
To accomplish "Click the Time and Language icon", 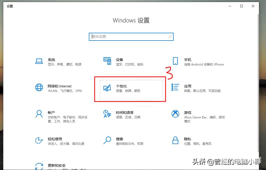I will (107, 114).
